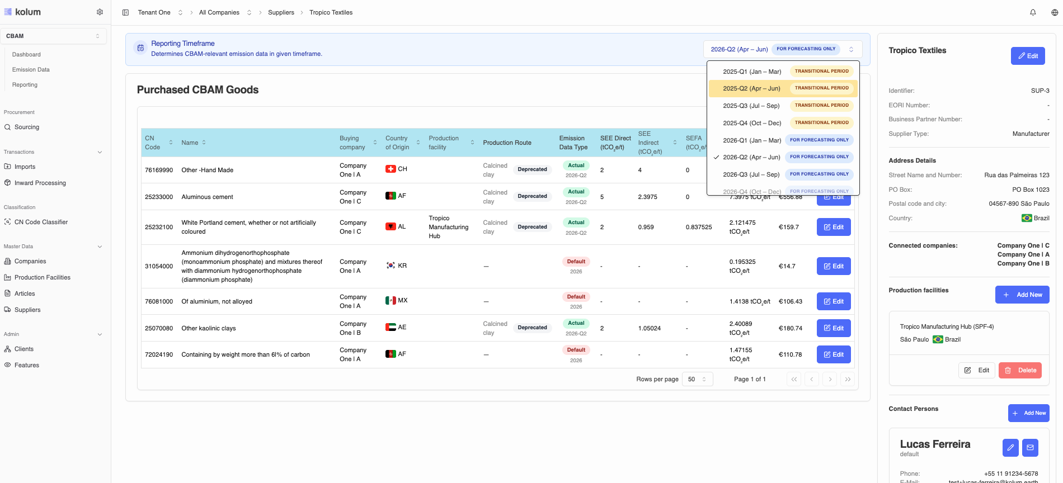Edit Tropico Textiles supplier details
1063x483 pixels.
(1028, 56)
